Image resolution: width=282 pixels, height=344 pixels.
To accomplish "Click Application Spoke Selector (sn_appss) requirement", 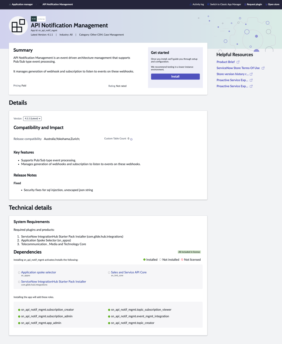I will point(46,241).
